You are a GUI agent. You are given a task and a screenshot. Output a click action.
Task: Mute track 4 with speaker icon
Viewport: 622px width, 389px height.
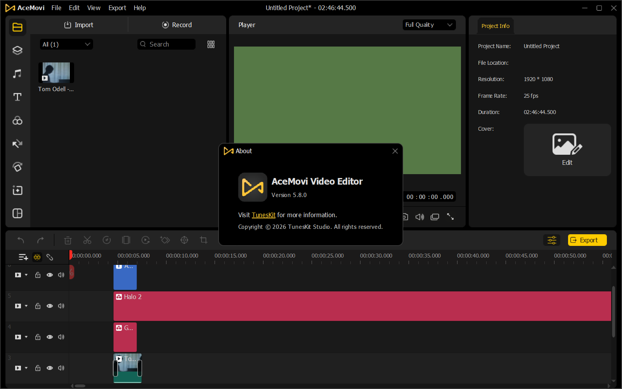61,337
